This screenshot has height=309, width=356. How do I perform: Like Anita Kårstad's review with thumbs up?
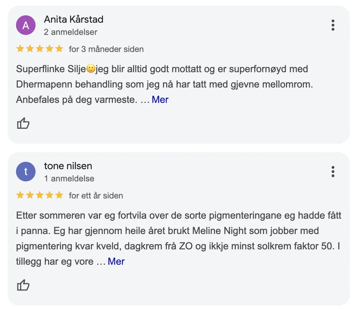(23, 123)
